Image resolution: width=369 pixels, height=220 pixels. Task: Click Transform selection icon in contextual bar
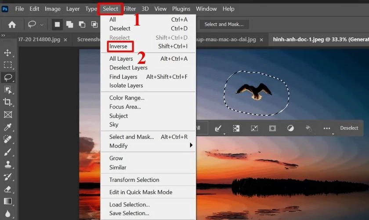click(x=254, y=128)
